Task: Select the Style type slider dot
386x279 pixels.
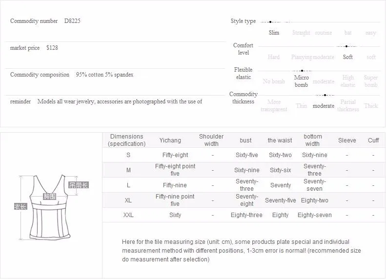Action: pos(270,22)
